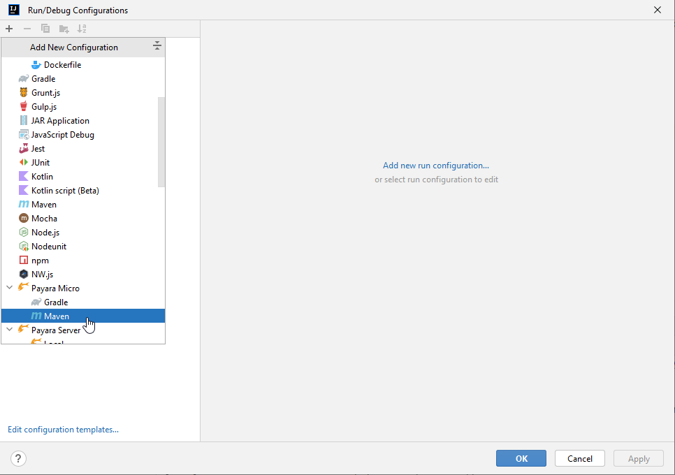
Task: Click the copy configuration icon
Action: (45, 29)
